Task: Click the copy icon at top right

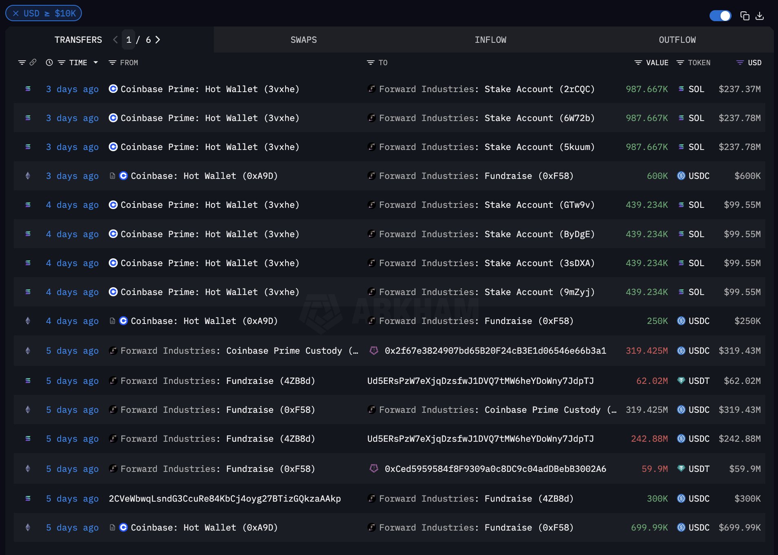Action: [x=745, y=15]
